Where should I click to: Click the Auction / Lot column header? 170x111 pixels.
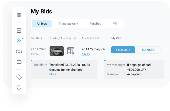[x=90, y=38]
